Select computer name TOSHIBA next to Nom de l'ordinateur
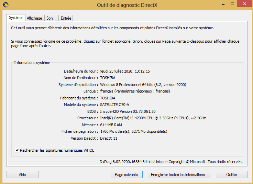The width and height of the screenshot is (253, 184). pos(108,78)
